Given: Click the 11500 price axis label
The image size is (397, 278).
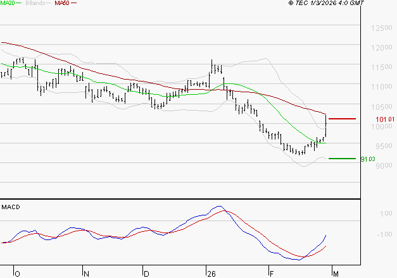Looking at the screenshot, I should point(382,67).
